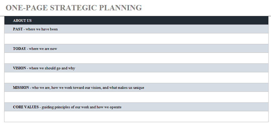Click the MISSION section heading row
Viewport: 271px width, 126px height.
(x=136, y=88)
